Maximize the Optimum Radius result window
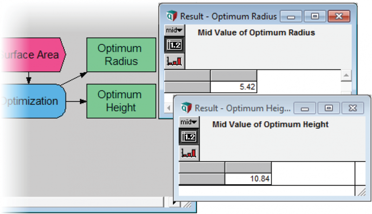The image size is (372, 214). (315, 16)
